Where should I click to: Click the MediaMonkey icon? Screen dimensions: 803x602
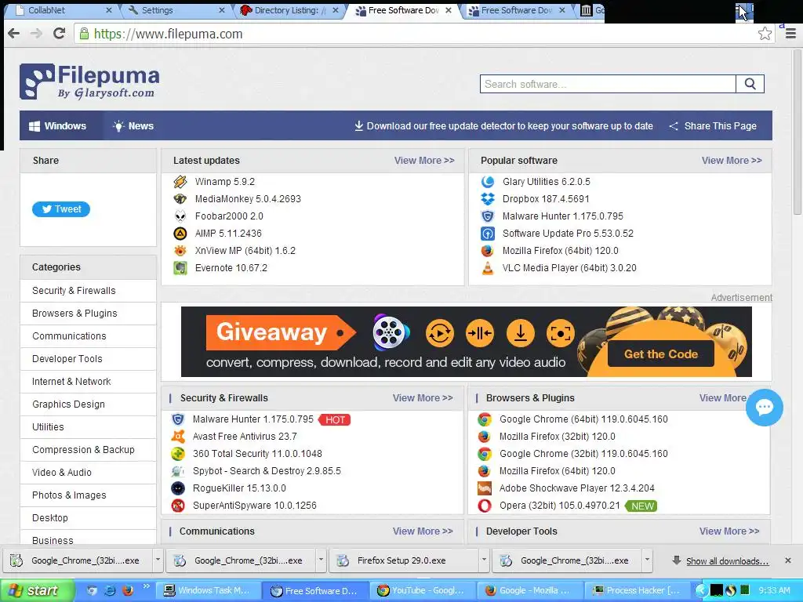pyautogui.click(x=180, y=198)
